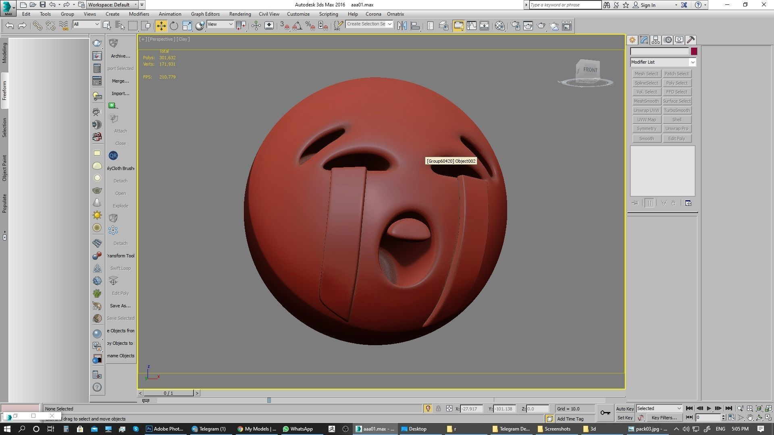Open the Rendering menu
The height and width of the screenshot is (435, 774).
tap(240, 14)
